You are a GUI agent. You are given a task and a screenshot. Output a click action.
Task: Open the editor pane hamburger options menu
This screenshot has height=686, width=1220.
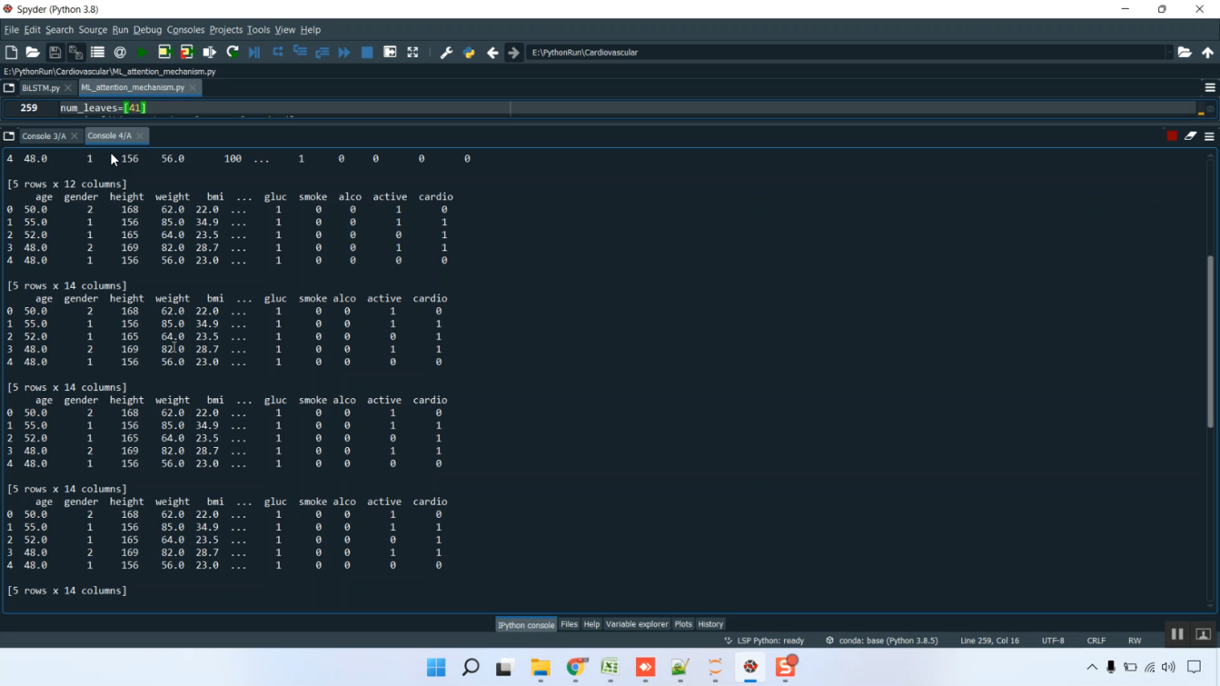click(1209, 87)
